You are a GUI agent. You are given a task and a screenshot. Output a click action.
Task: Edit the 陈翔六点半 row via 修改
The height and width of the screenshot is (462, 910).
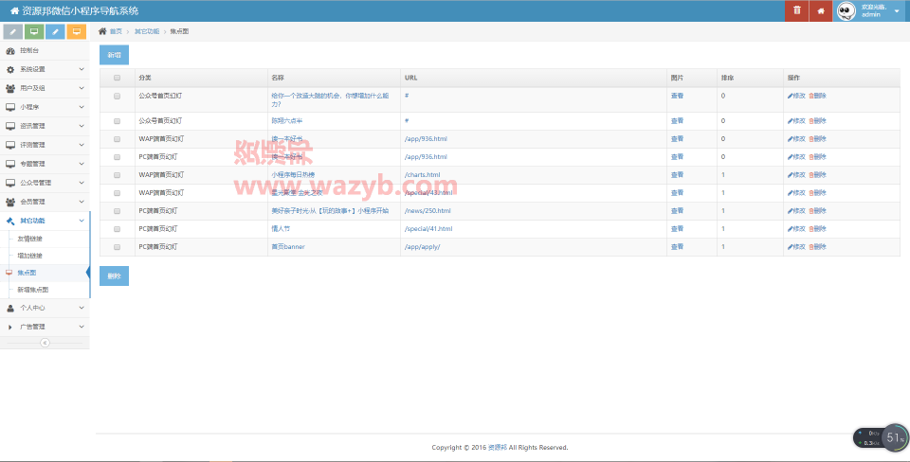pyautogui.click(x=796, y=121)
